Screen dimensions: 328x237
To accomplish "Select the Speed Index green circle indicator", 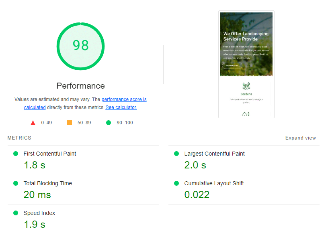I will (x=15, y=213).
